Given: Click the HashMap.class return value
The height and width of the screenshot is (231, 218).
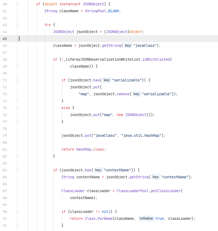Looking at the screenshot, I should click(91, 150).
